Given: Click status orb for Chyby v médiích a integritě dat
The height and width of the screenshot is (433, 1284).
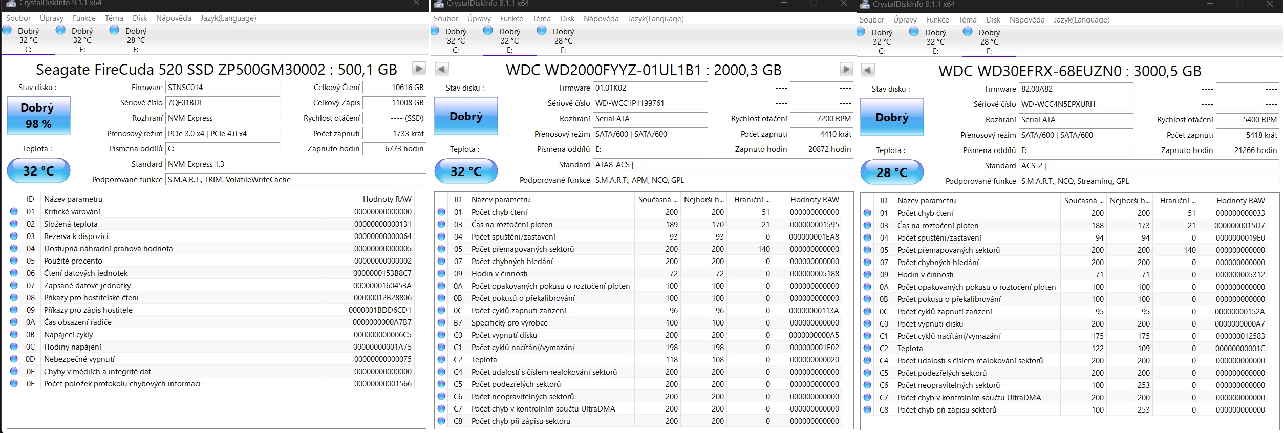Looking at the screenshot, I should tap(14, 371).
